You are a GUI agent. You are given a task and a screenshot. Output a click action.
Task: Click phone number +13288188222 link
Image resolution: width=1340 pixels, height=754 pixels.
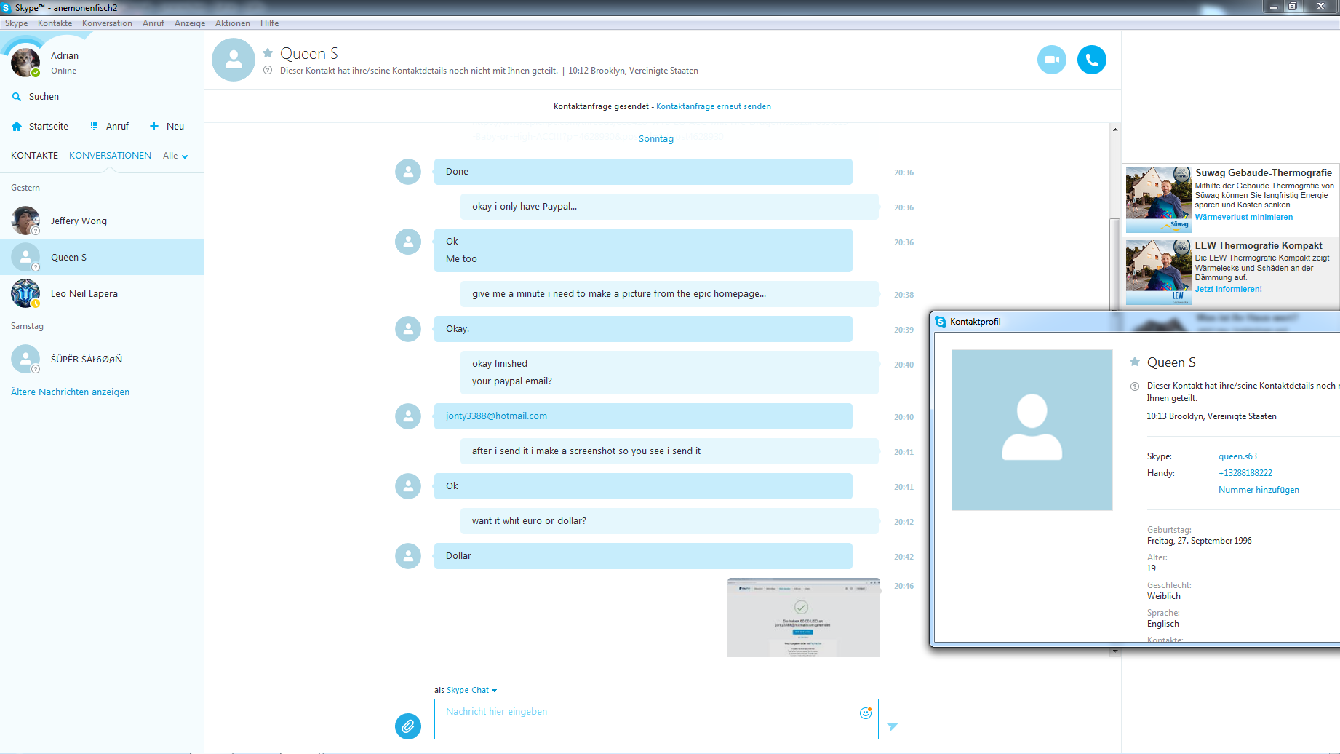[1245, 473]
